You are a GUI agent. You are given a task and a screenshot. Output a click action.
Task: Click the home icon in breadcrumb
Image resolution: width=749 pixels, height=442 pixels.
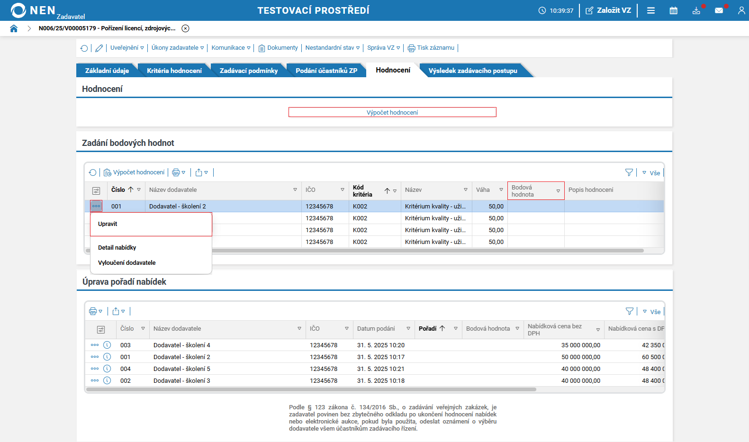14,28
